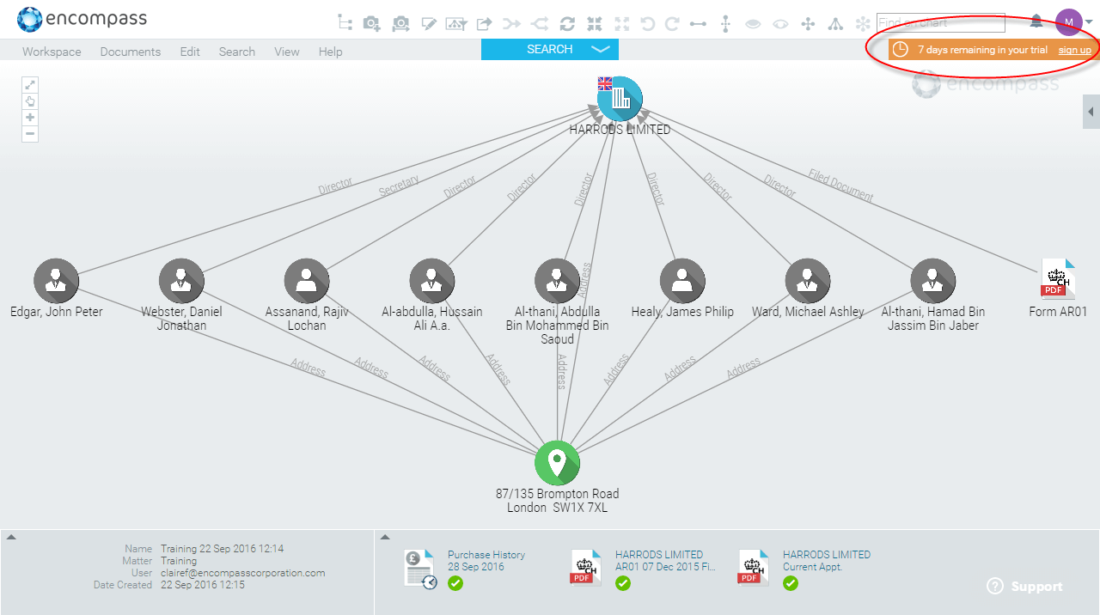Open the Purchase History link

(486, 555)
